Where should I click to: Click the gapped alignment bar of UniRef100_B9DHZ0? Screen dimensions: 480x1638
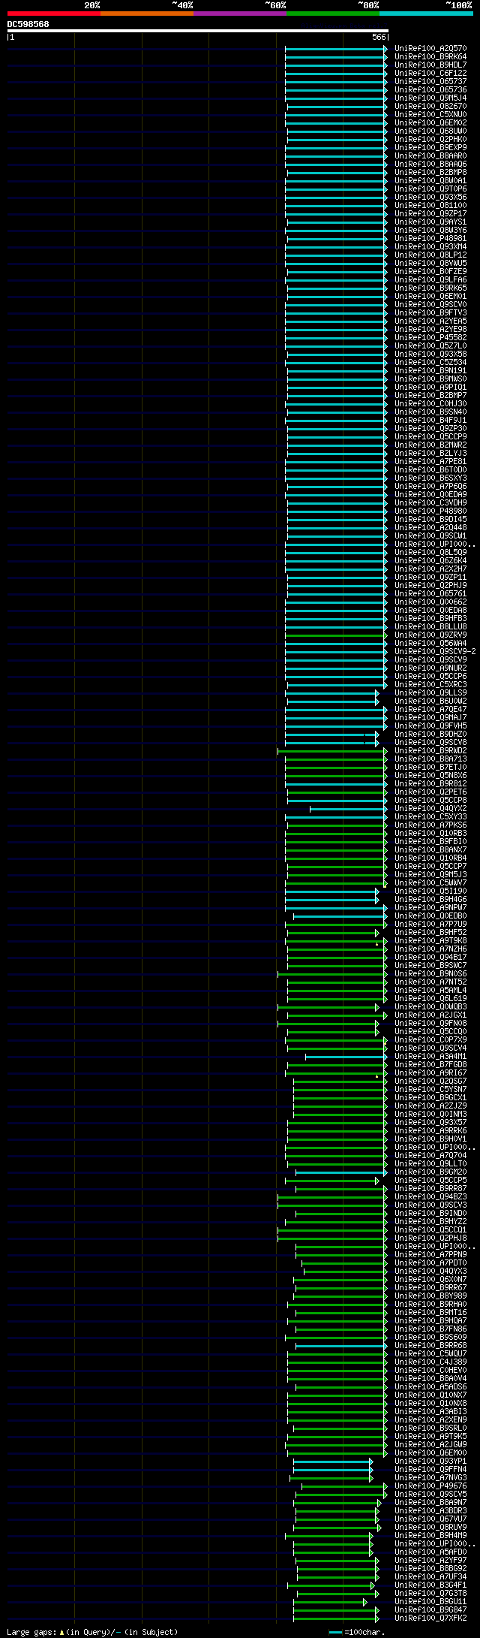point(331,735)
